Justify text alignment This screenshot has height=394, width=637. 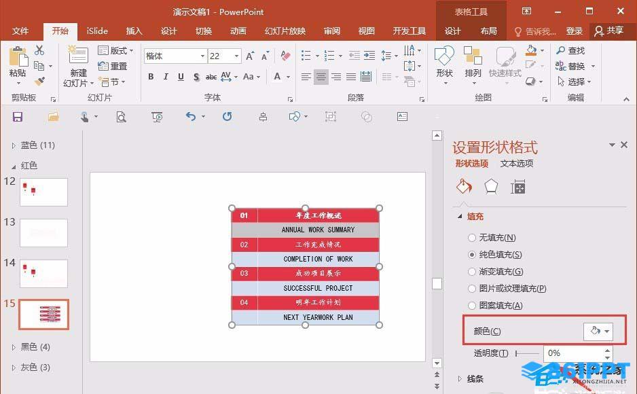351,77
